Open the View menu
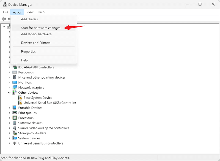 click(x=30, y=12)
